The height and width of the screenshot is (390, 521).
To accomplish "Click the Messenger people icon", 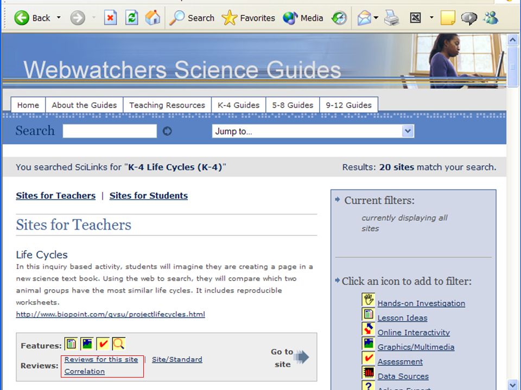I will (491, 17).
